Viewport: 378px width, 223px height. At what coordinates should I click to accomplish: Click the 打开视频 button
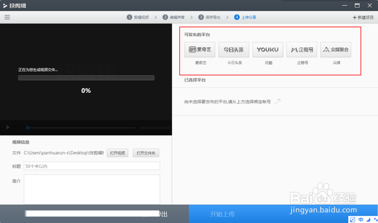pyautogui.click(x=118, y=153)
